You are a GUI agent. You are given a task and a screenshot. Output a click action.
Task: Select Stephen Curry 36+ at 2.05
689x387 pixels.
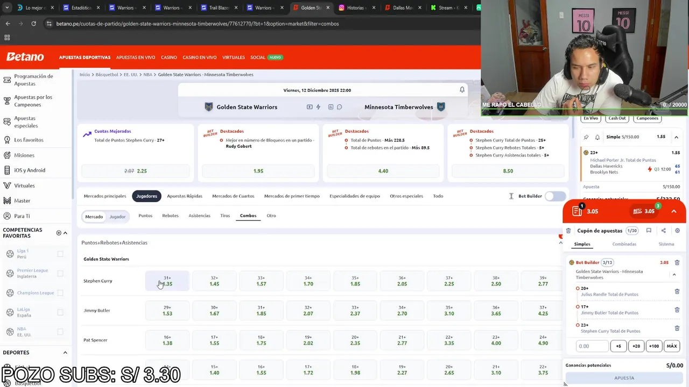coord(402,281)
